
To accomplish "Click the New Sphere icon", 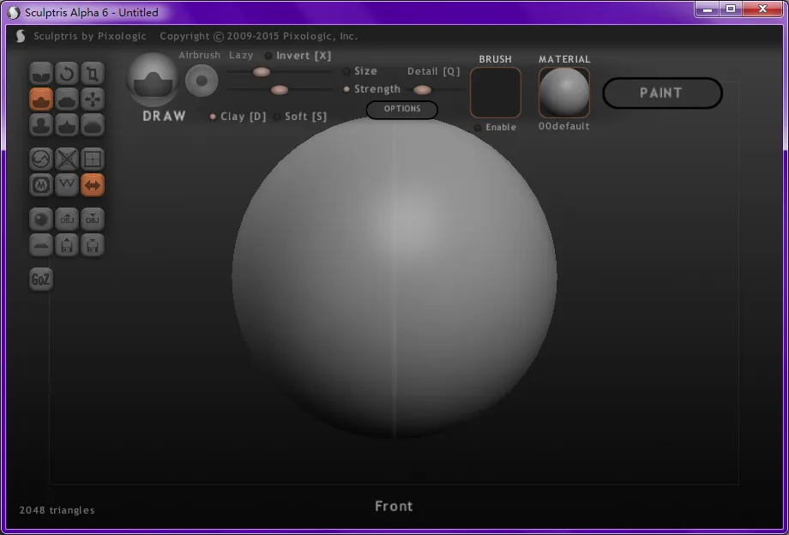I will (x=41, y=219).
